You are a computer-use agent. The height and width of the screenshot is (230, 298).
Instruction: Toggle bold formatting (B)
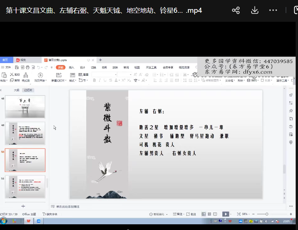[x=94, y=80]
